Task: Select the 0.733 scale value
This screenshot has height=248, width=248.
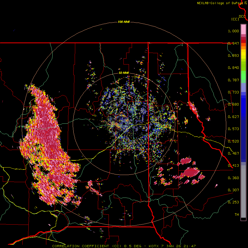Action: tap(233, 92)
